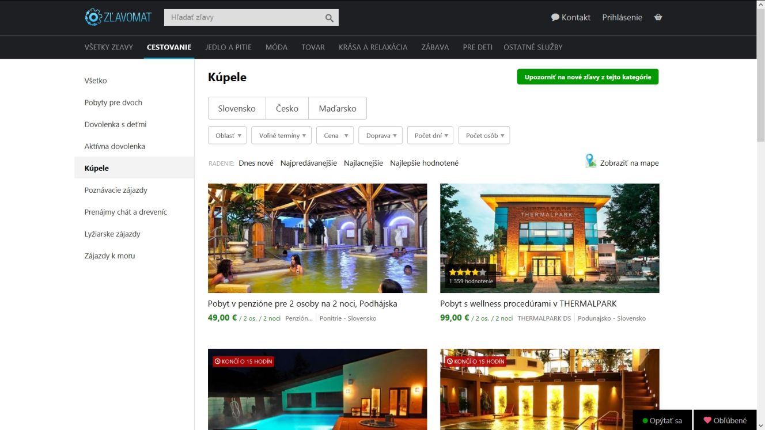Click the Kontakt speech bubble icon

[555, 17]
